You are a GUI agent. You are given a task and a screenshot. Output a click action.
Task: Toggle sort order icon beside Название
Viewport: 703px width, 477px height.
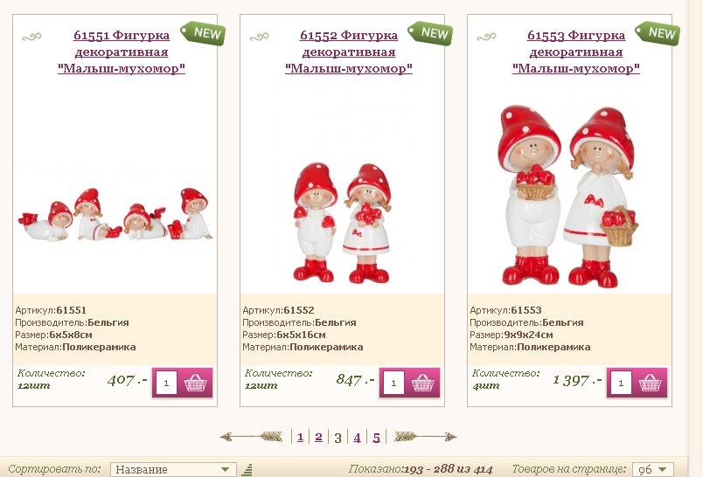point(247,469)
